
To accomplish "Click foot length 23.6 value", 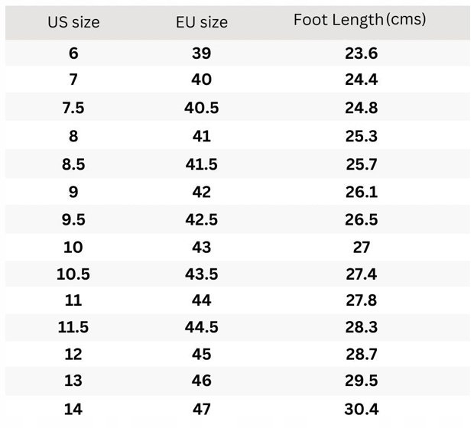I will [362, 53].
